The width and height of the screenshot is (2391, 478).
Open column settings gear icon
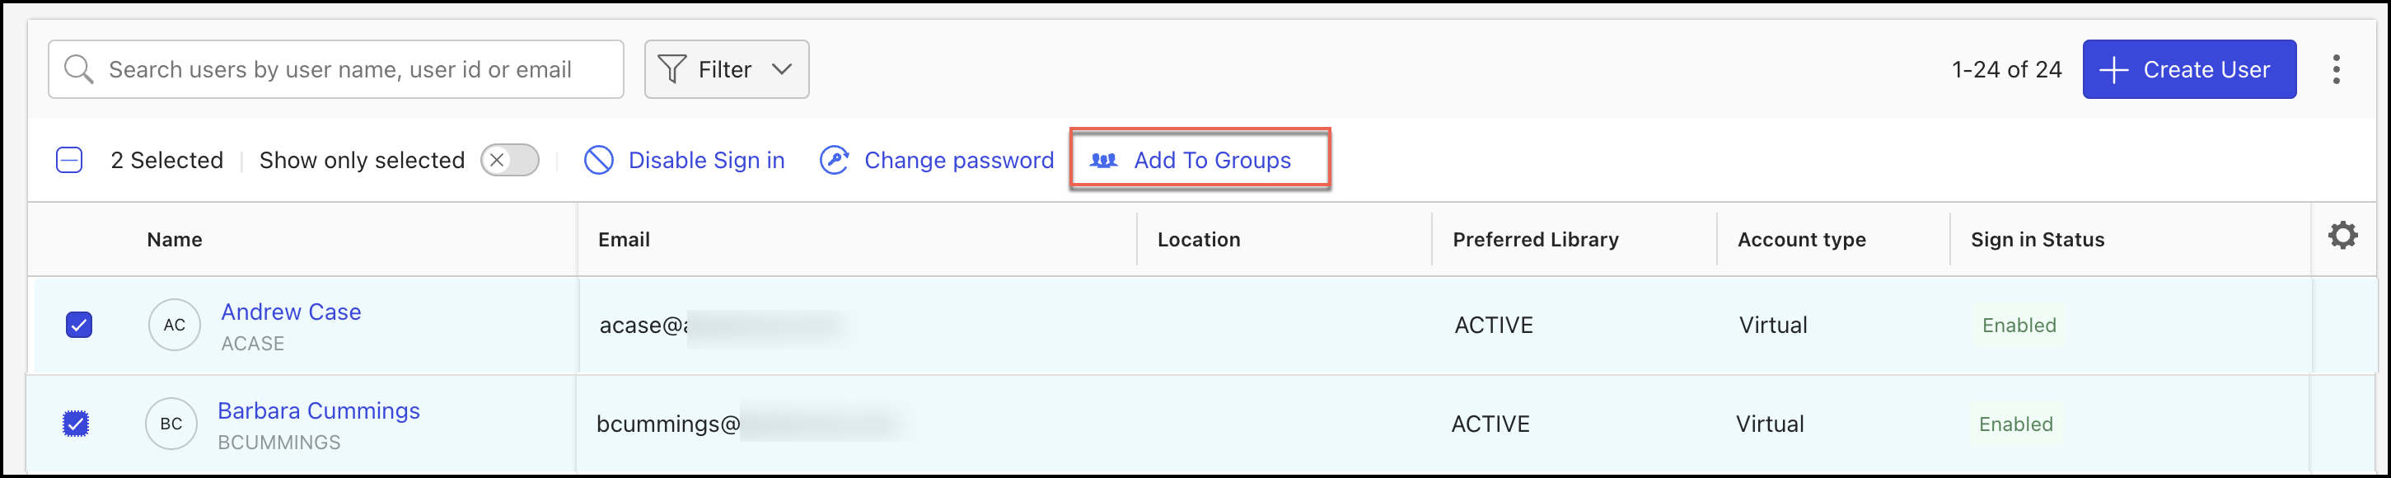[2342, 236]
